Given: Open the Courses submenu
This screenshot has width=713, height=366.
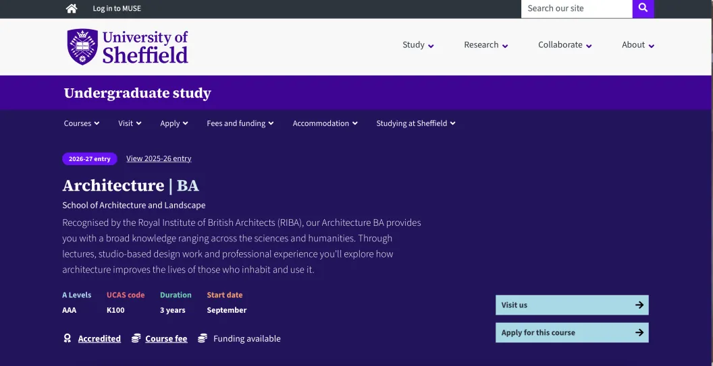Looking at the screenshot, I should 82,123.
